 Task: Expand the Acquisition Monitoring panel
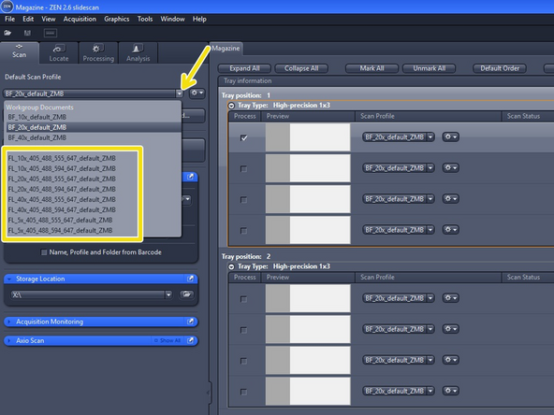9,322
